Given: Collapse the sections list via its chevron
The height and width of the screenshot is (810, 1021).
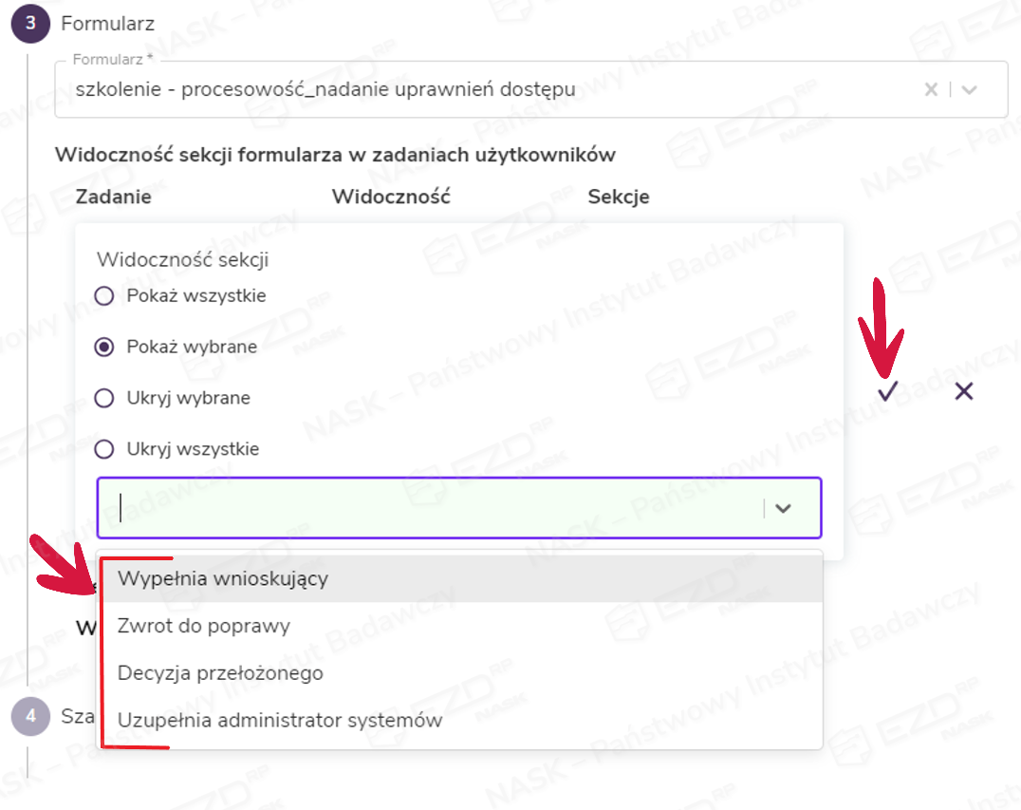Looking at the screenshot, I should click(x=783, y=508).
